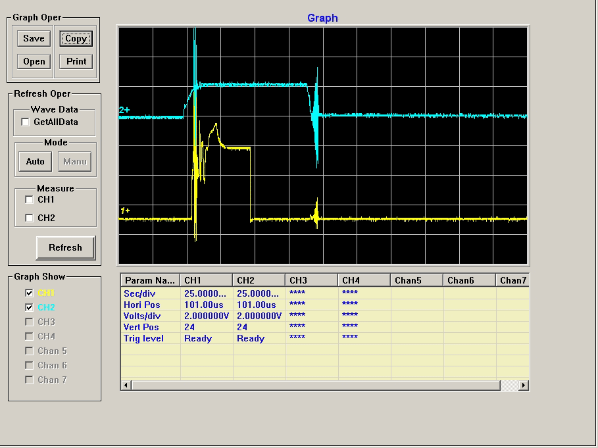Toggle the Chan 6 checkbox
The height and width of the screenshot is (448, 598).
[29, 365]
